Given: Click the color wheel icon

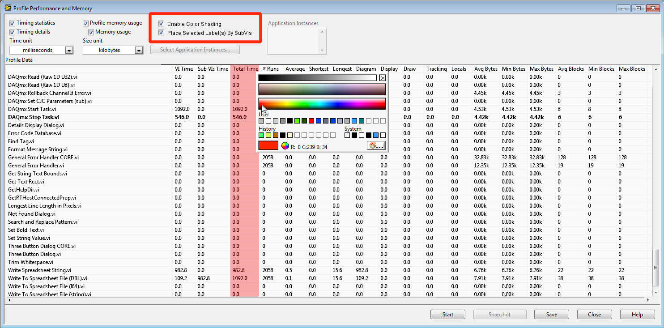Looking at the screenshot, I should tap(285, 145).
